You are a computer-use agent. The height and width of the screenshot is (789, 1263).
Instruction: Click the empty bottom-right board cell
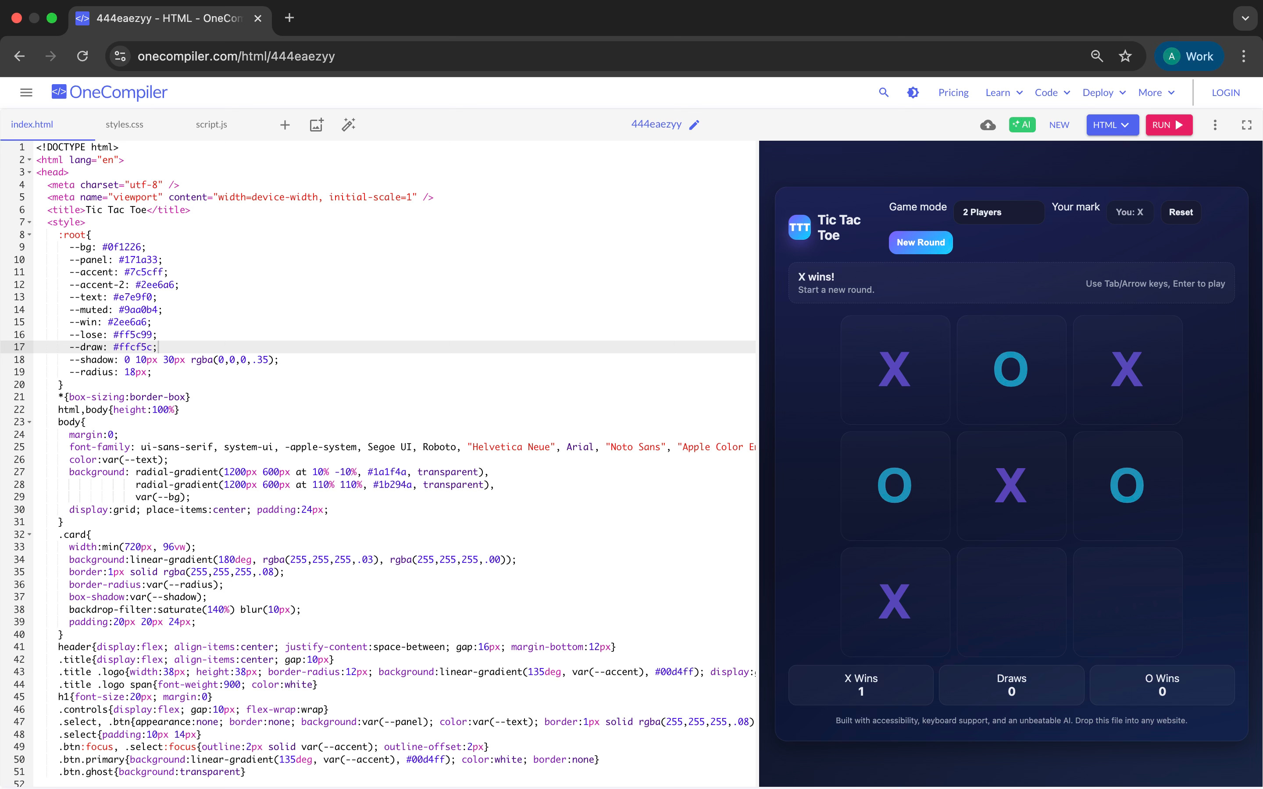coord(1127,602)
